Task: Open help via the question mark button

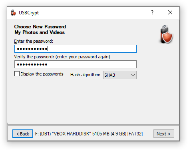Action: 152,12
